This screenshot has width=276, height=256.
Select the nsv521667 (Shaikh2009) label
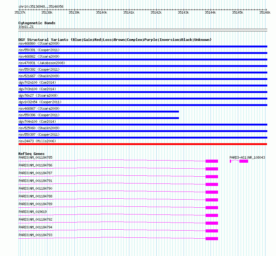[39, 76]
